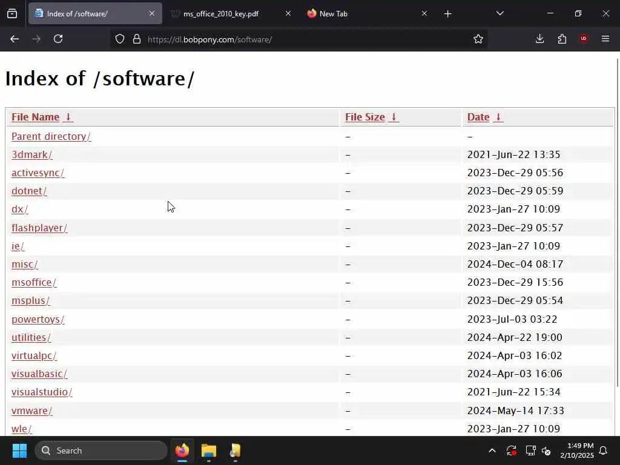Open the msplus/ folder

coord(30,301)
